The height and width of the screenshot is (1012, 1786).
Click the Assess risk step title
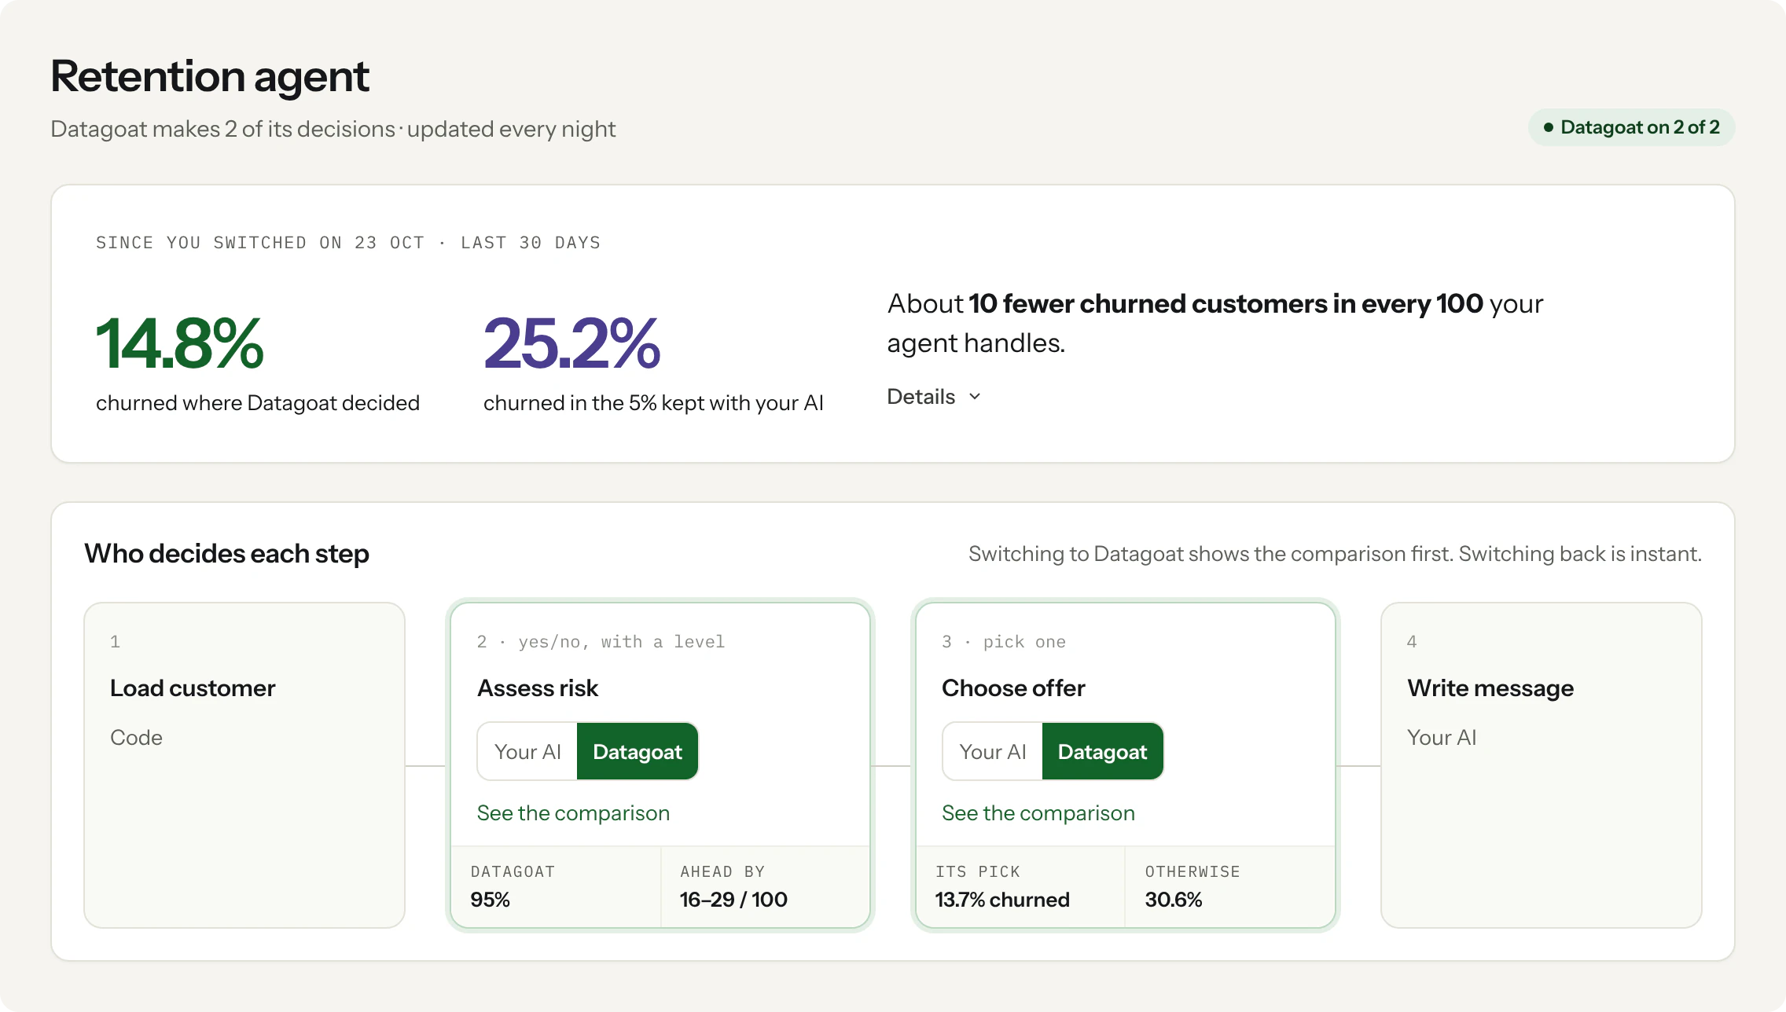coord(538,688)
